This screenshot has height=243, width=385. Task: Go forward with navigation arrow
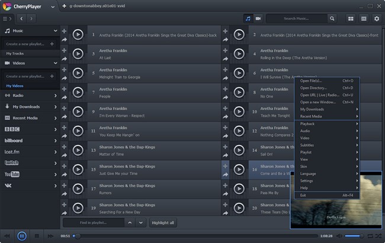click(x=31, y=19)
